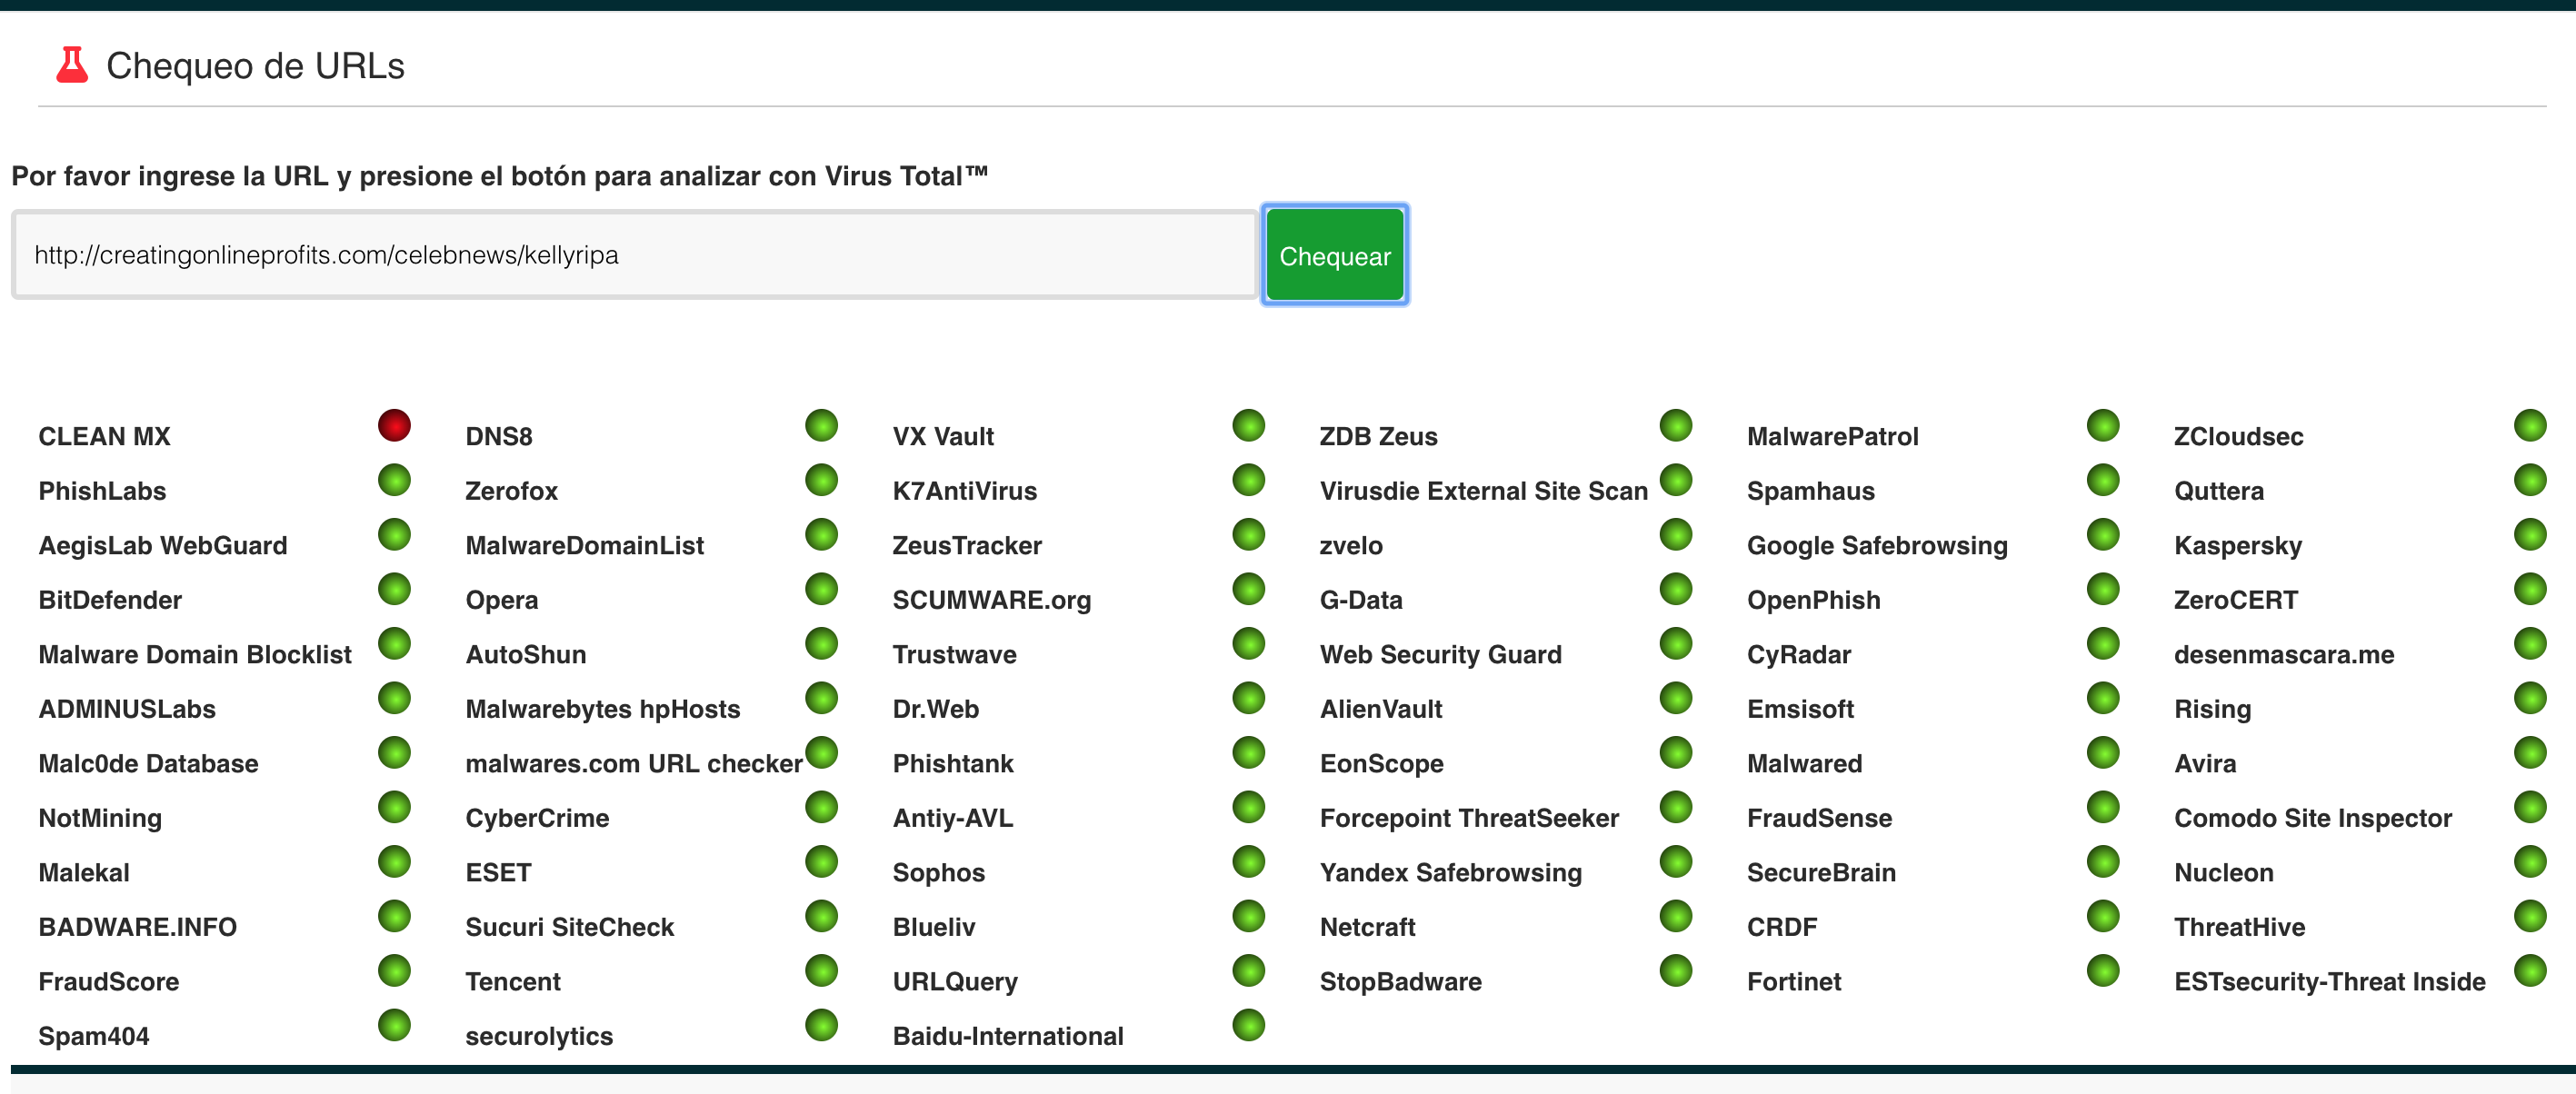This screenshot has height=1094, width=2576.
Task: Click the green status dot for StopBadware
Action: point(1675,970)
